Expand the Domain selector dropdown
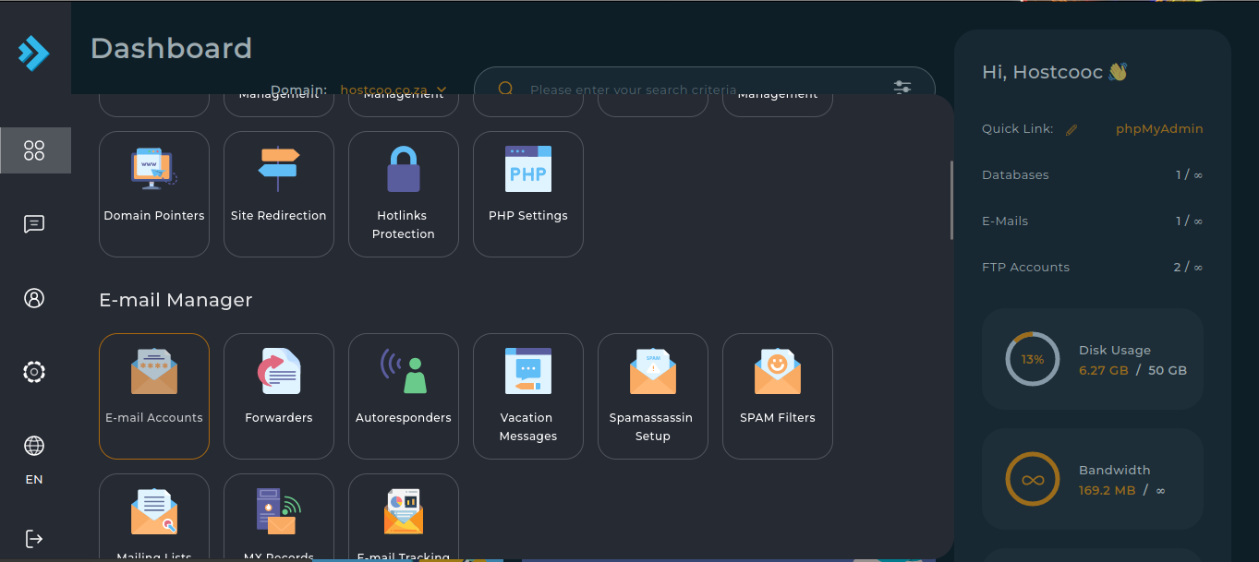The image size is (1259, 562). click(x=393, y=90)
